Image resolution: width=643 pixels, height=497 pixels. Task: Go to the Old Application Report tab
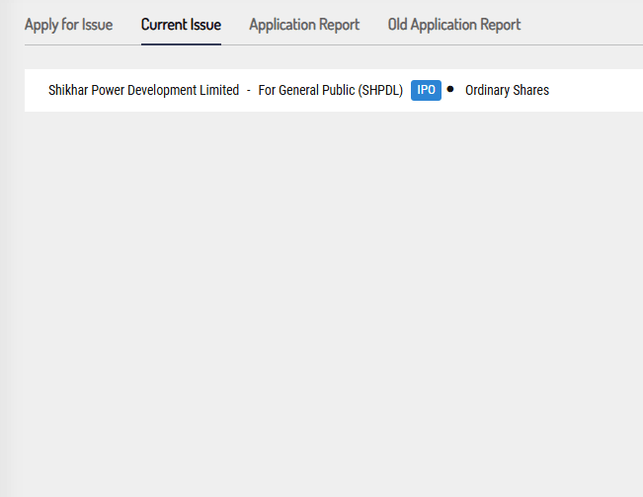point(453,24)
